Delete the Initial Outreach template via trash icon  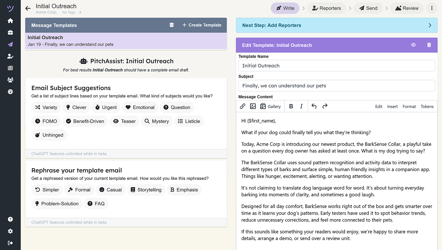[x=429, y=45]
